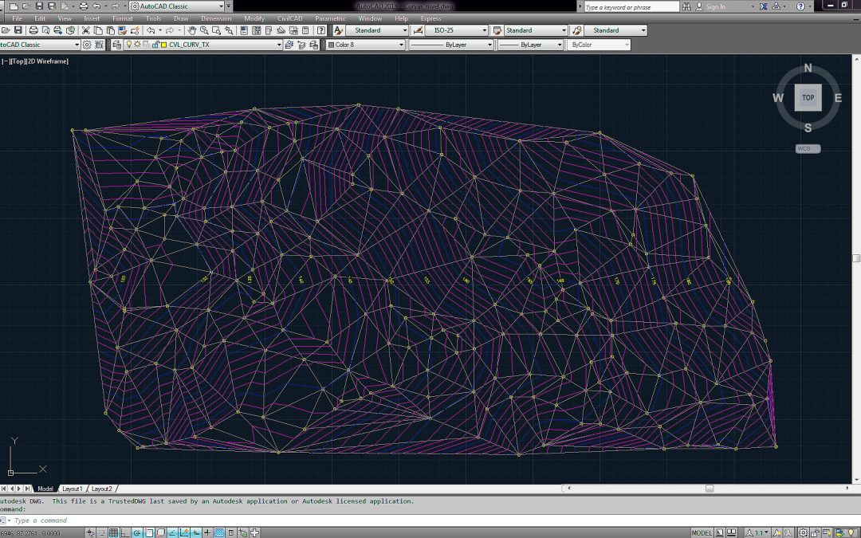The height and width of the screenshot is (538, 861).
Task: Click the TOP face of ViewCube
Action: pyautogui.click(x=808, y=97)
